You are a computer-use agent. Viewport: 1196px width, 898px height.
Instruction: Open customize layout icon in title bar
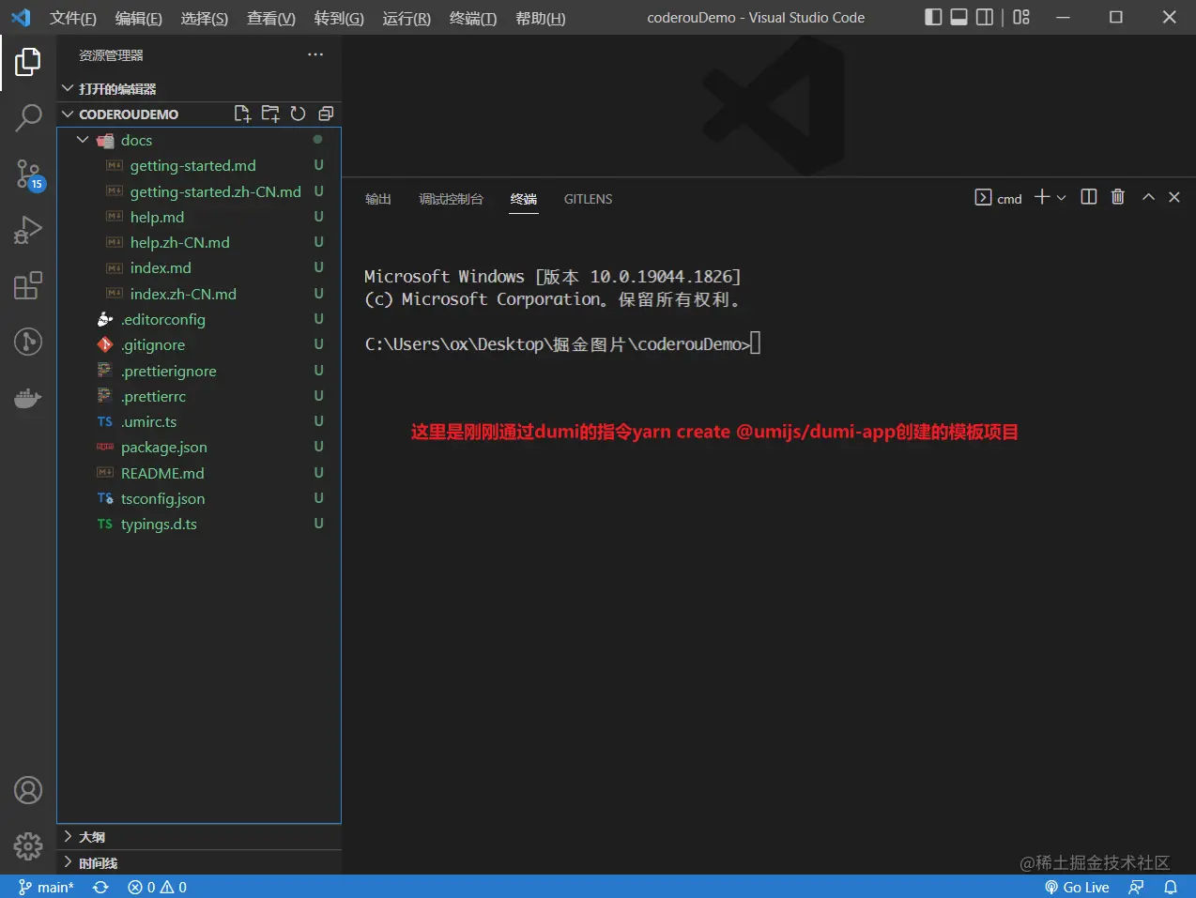pyautogui.click(x=1021, y=17)
